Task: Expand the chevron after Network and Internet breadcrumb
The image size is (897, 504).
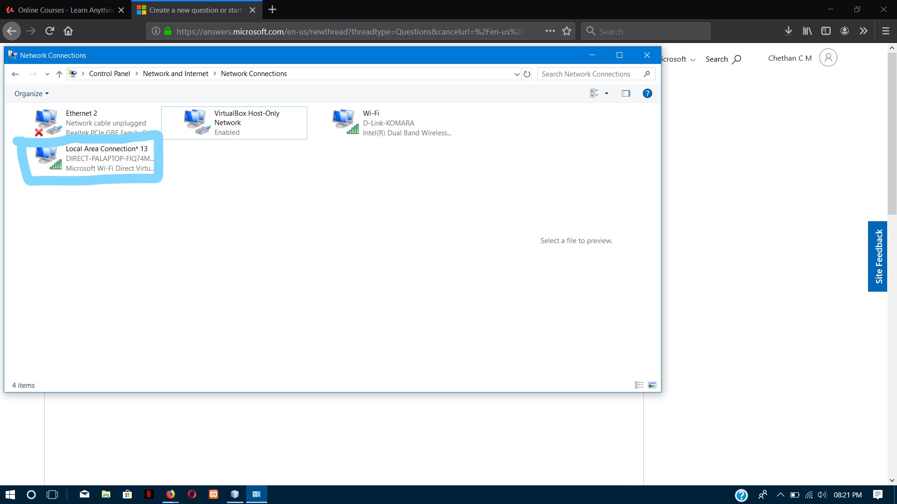Action: (x=214, y=74)
